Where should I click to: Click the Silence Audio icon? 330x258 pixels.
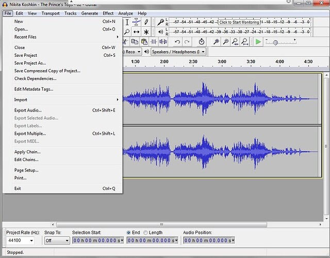click(x=163, y=42)
